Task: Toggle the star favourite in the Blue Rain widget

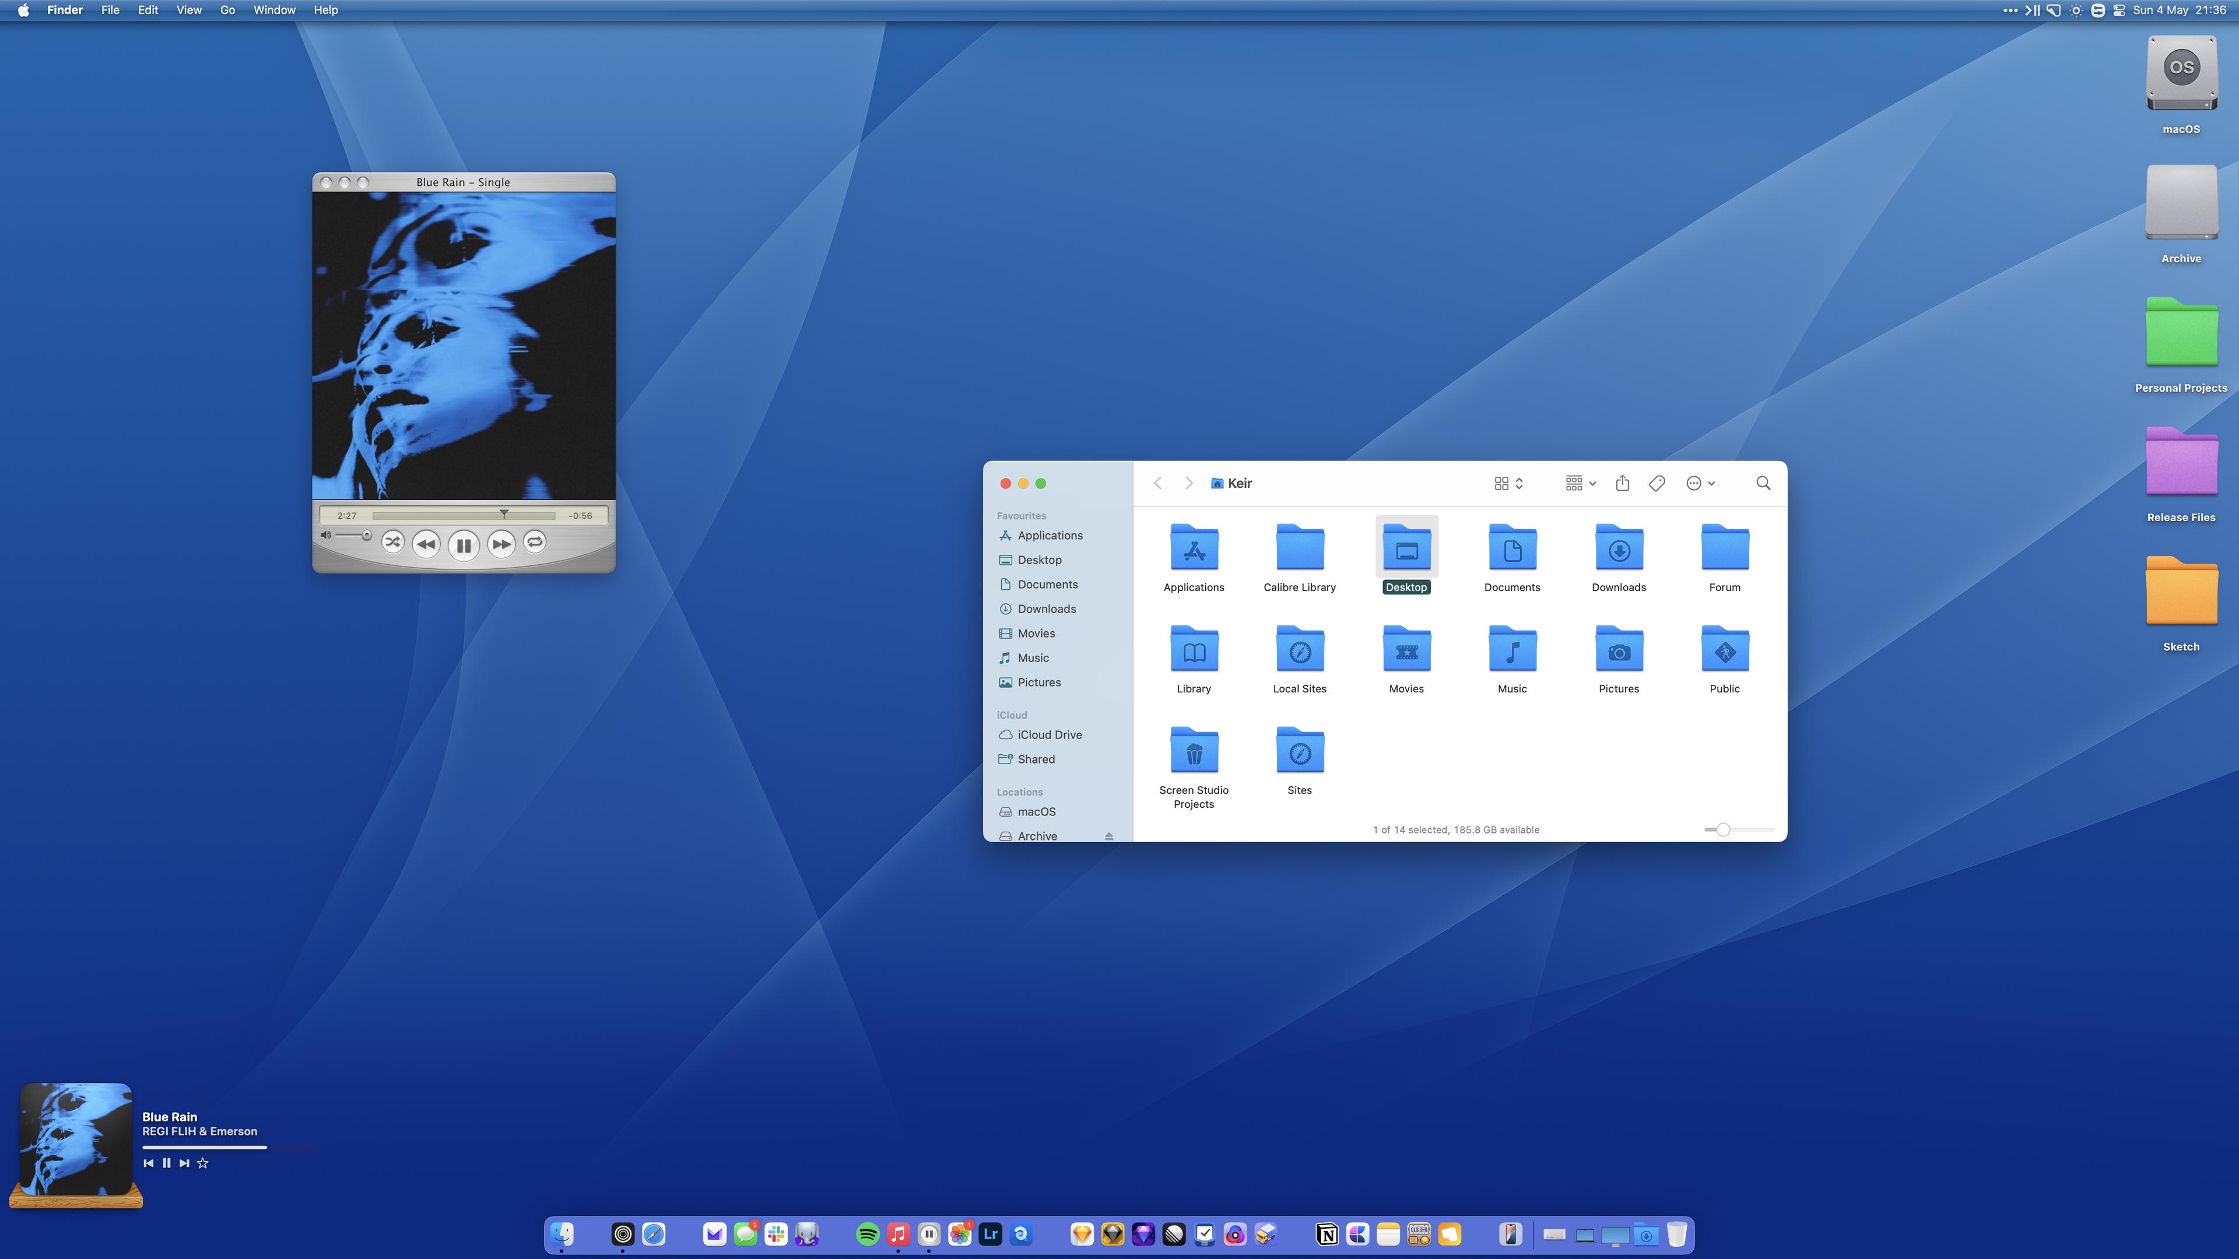Action: pyautogui.click(x=202, y=1163)
